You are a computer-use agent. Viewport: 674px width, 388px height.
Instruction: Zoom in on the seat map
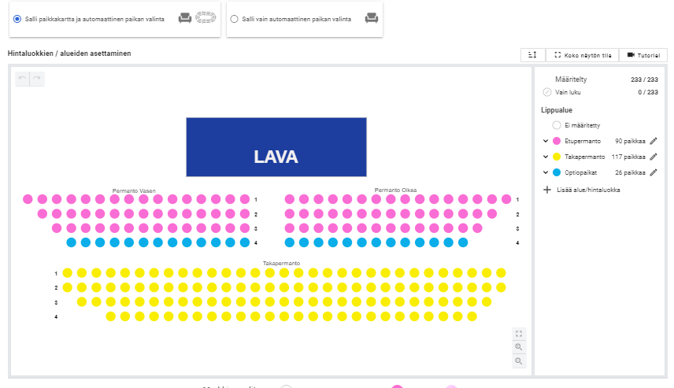pos(519,347)
